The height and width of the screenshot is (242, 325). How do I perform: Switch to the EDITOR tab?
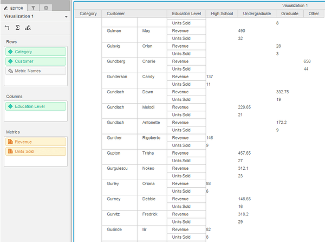click(x=14, y=8)
